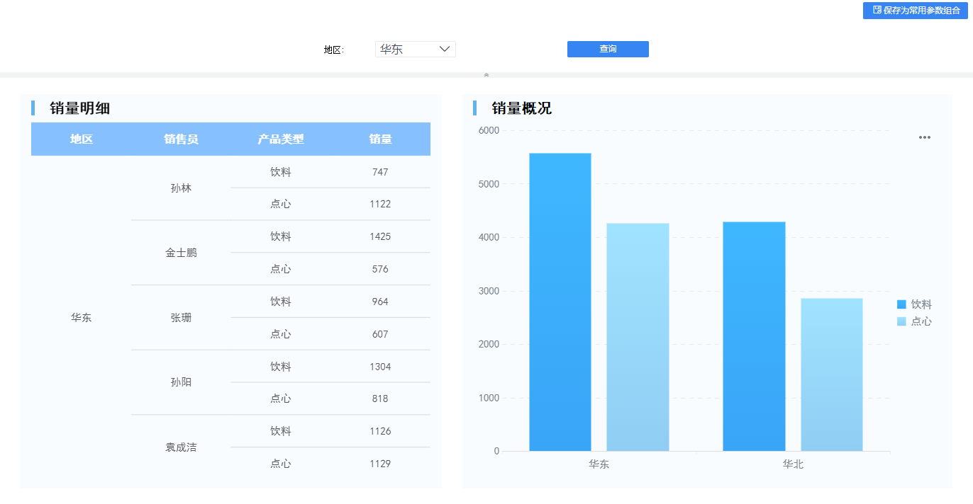Click the sales value 1425
The image size is (973, 504).
tap(380, 236)
